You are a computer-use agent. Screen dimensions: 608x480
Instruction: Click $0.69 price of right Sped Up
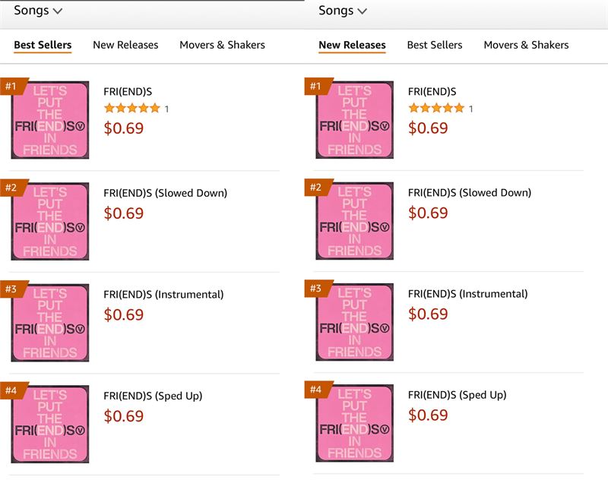pos(428,415)
